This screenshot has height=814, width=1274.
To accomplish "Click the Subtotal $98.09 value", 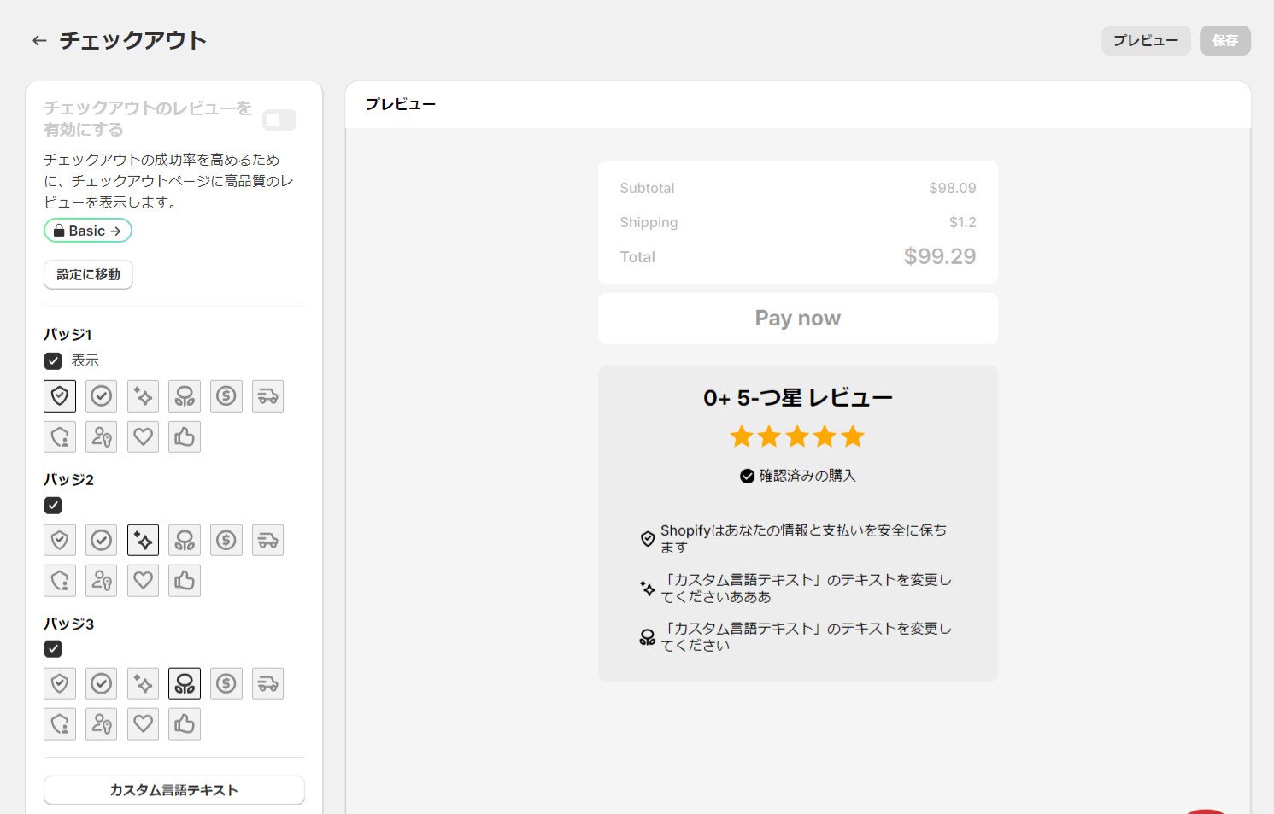I will coord(953,188).
